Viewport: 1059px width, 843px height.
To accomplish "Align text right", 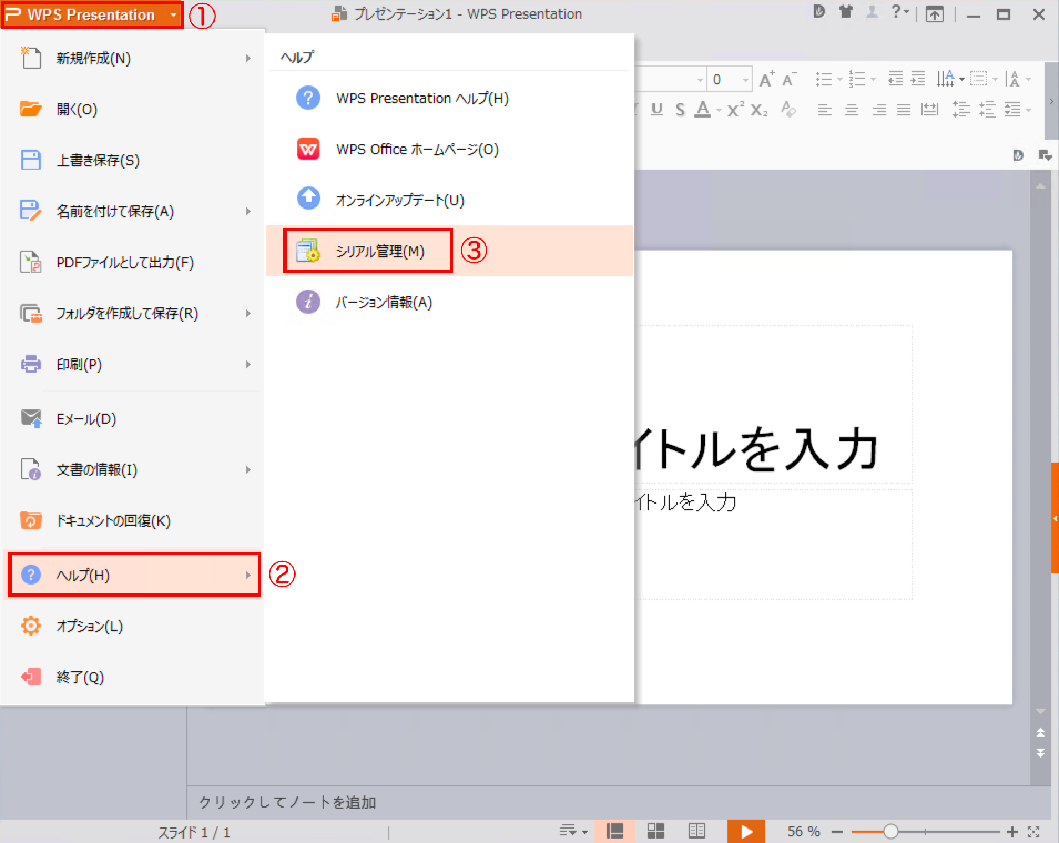I will [x=879, y=110].
